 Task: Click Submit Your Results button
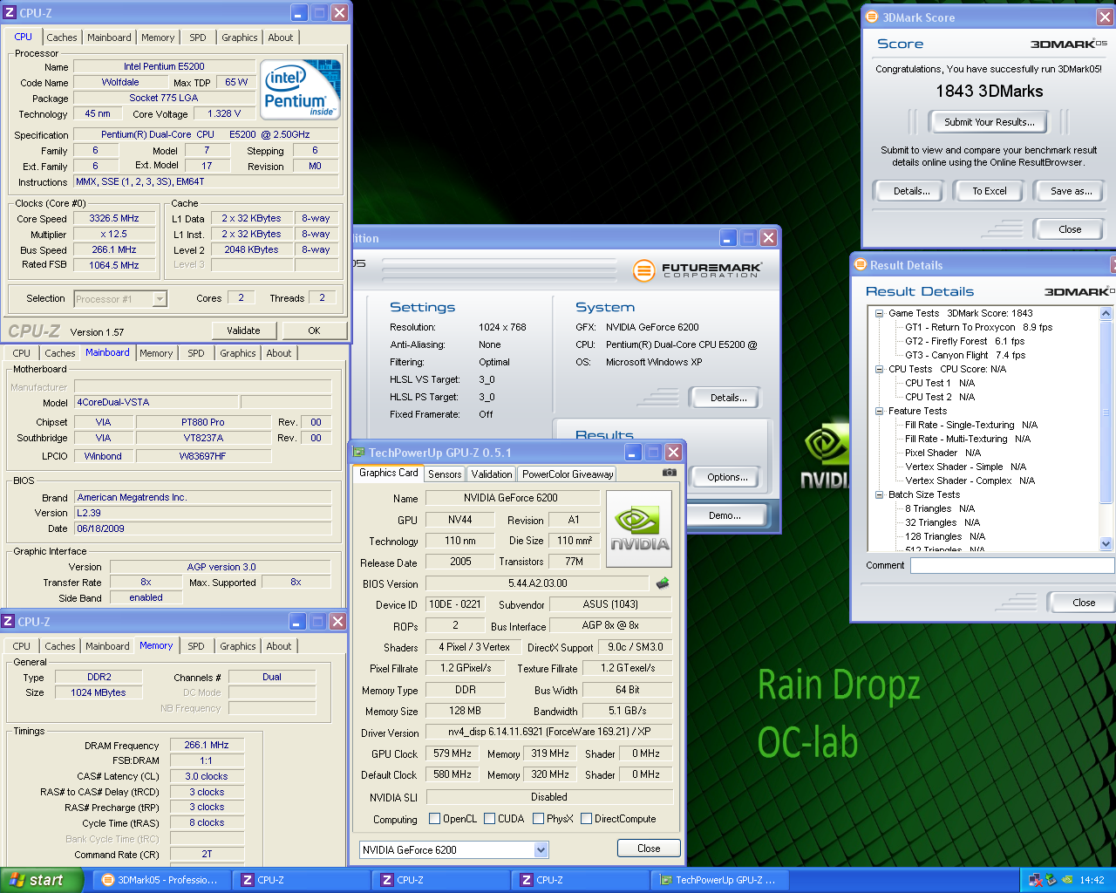(990, 122)
